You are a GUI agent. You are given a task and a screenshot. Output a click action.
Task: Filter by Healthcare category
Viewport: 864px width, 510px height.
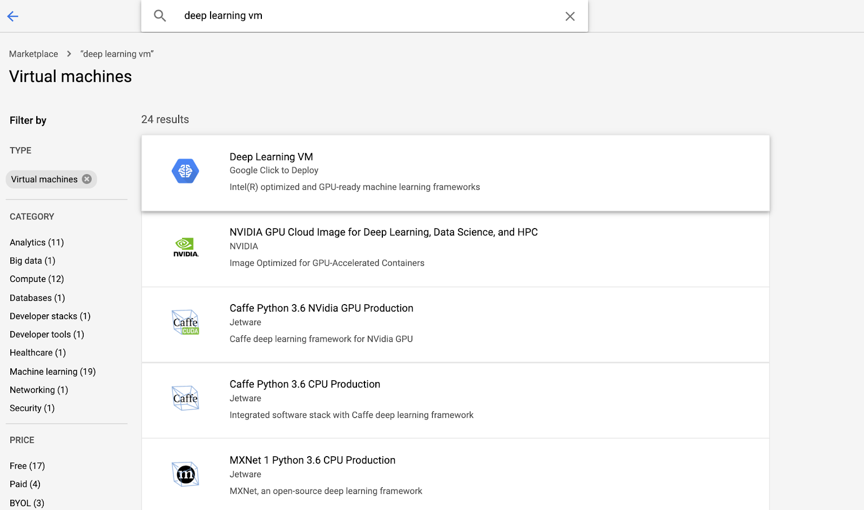38,353
